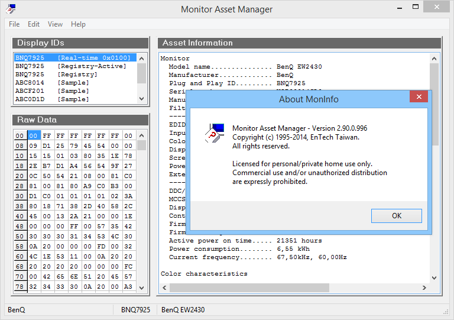The height and width of the screenshot is (320, 454).
Task: Click Power consumption 6,55 kWh line
Action: click(x=239, y=249)
